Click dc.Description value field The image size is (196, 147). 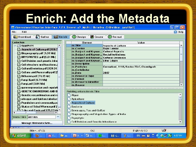[141, 64]
